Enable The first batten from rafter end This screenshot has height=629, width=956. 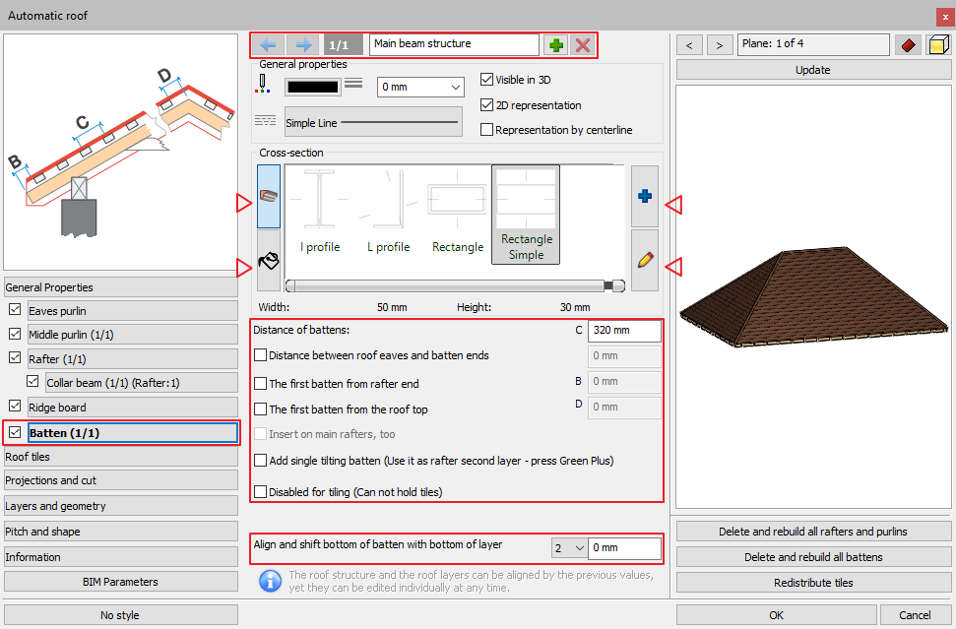261,384
